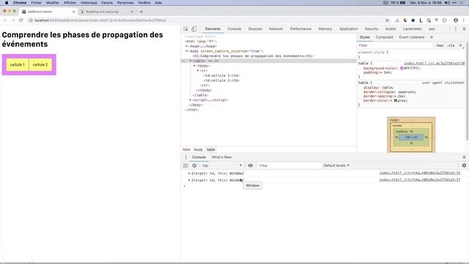The width and height of the screenshot is (469, 264).
Task: Show more Styles pane tabs chevron
Action: pyautogui.click(x=432, y=37)
